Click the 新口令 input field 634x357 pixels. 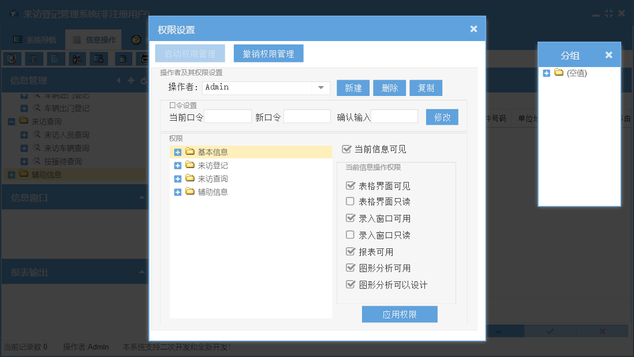[x=307, y=117]
